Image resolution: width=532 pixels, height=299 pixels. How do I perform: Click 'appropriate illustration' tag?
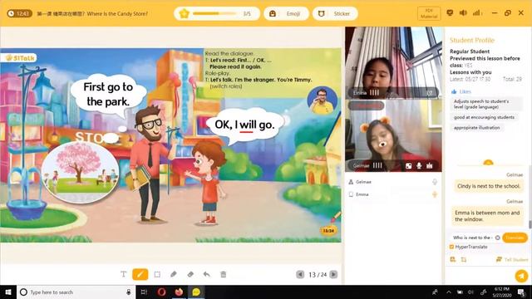[476, 128]
